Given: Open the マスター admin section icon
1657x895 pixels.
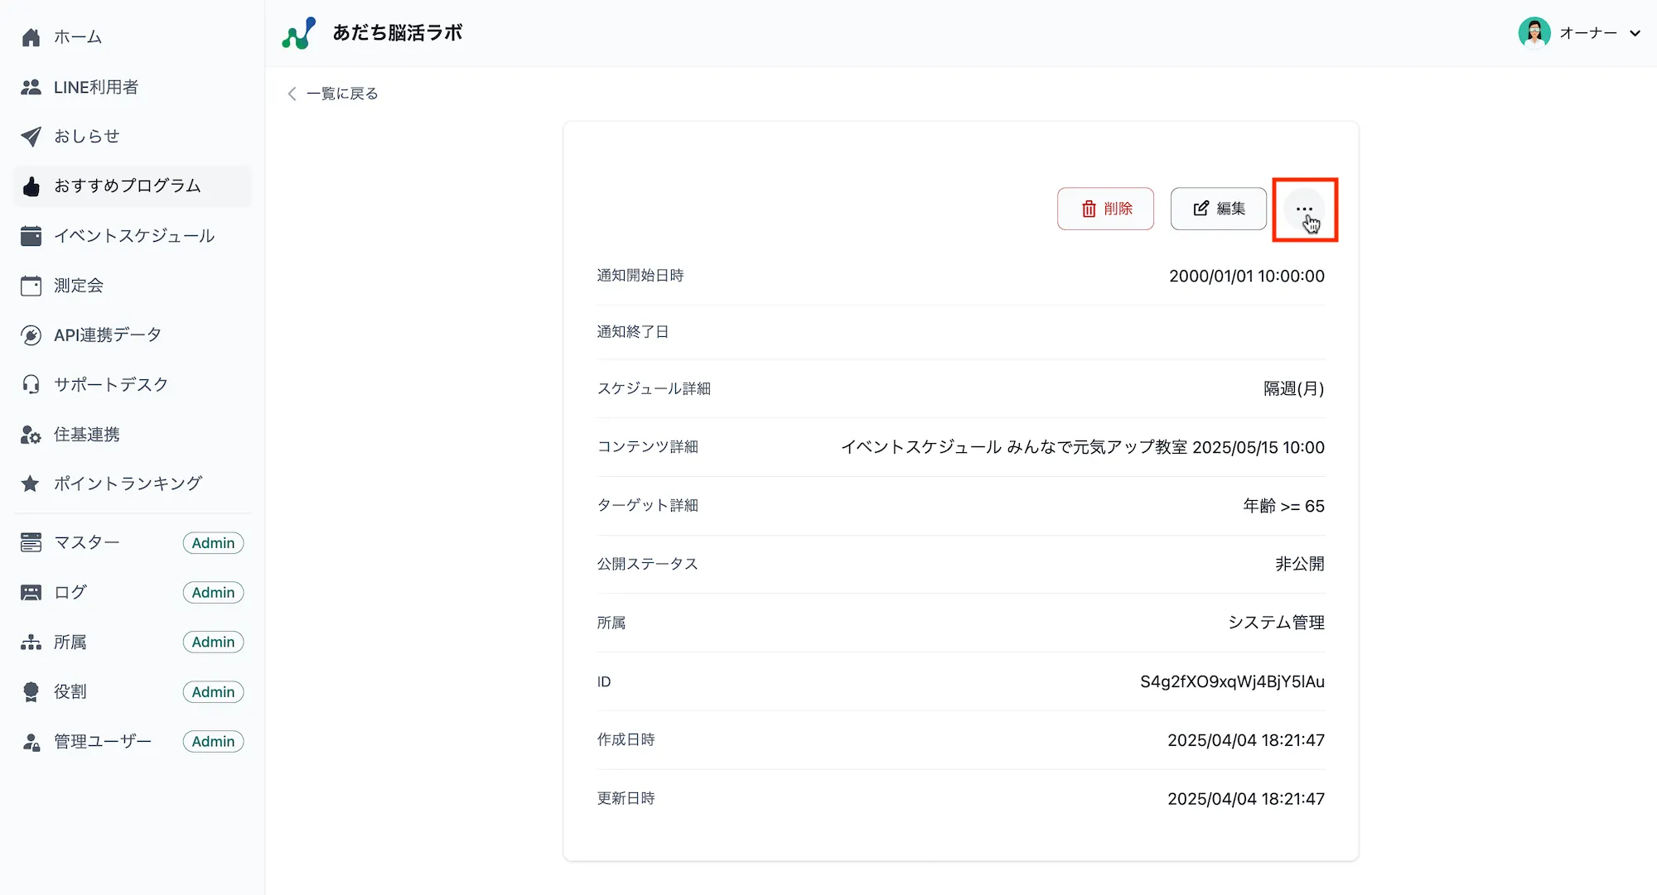Looking at the screenshot, I should tap(31, 542).
